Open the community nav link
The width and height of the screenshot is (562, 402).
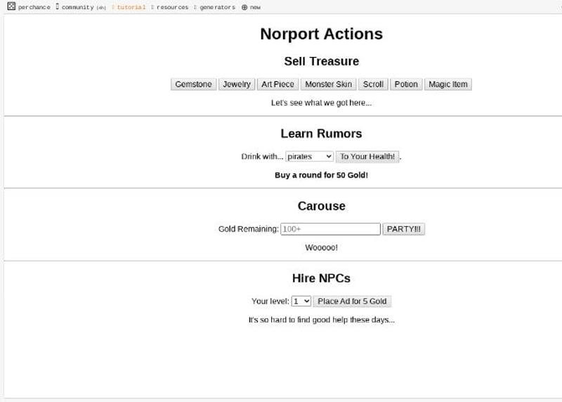pos(77,7)
